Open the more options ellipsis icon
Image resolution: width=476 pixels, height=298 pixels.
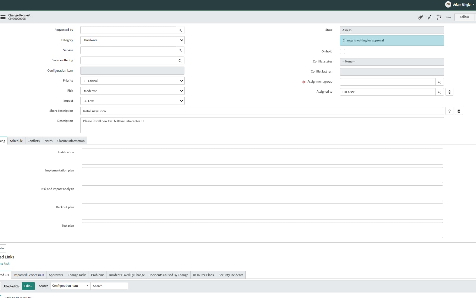pos(448,17)
